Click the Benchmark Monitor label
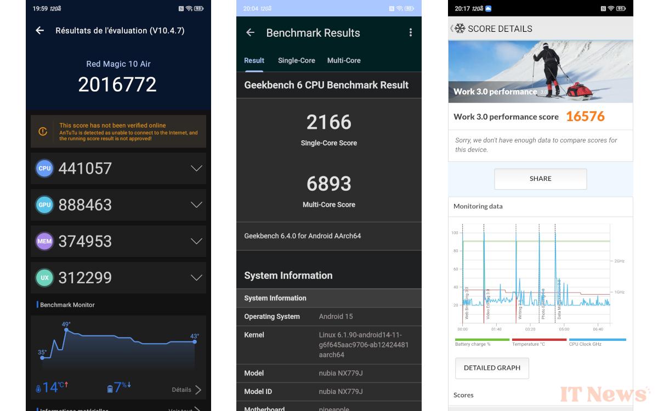658x411 pixels. click(x=67, y=305)
